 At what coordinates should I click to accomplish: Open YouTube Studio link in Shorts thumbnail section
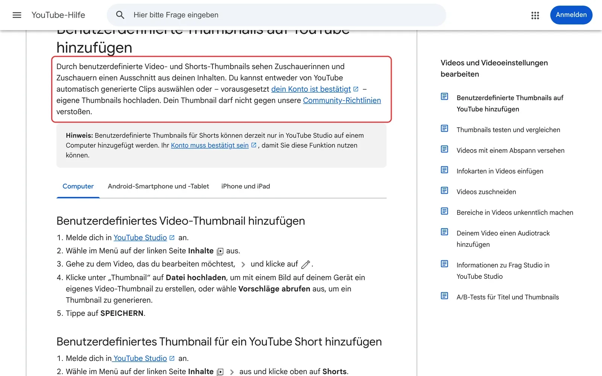(140, 358)
